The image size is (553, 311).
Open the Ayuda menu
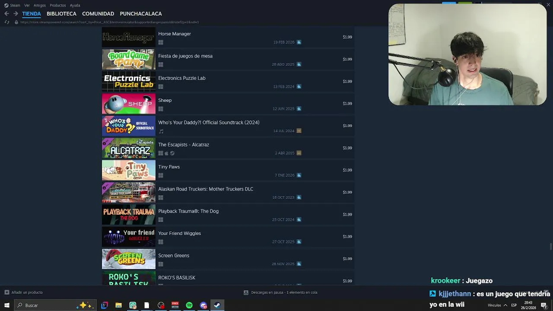[x=75, y=6]
